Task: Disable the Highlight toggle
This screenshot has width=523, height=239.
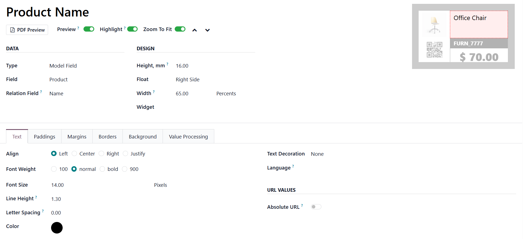Action: (x=132, y=29)
